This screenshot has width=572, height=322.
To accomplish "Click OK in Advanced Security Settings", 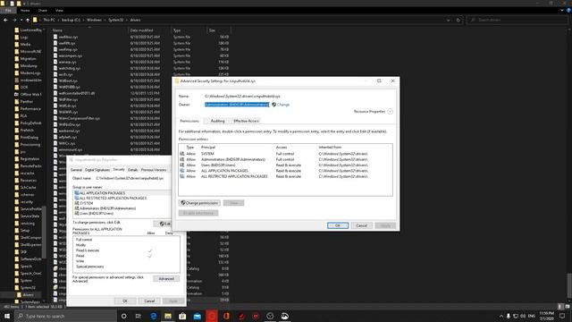I will (338, 225).
